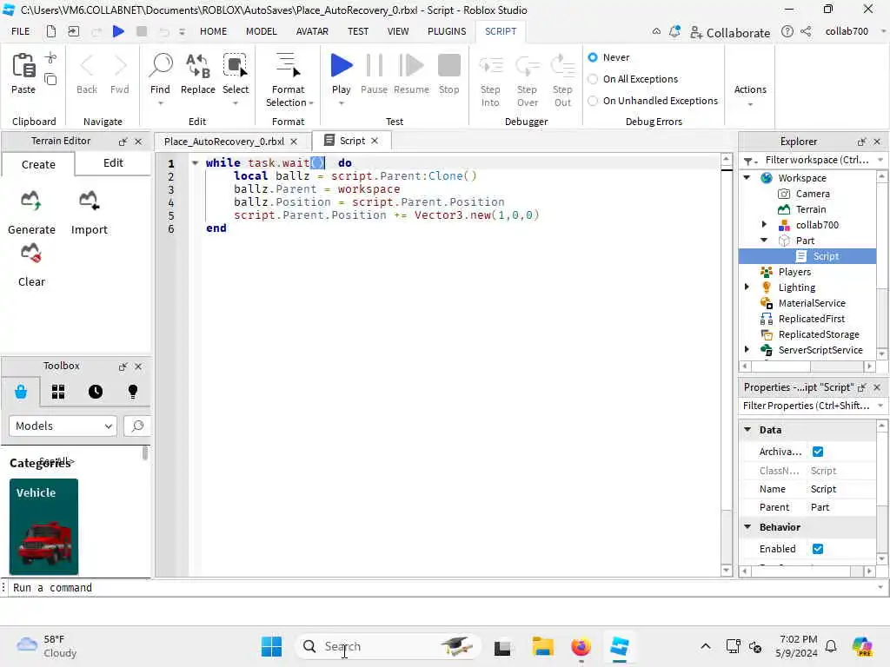Click the terrain Clear icon

(x=31, y=254)
